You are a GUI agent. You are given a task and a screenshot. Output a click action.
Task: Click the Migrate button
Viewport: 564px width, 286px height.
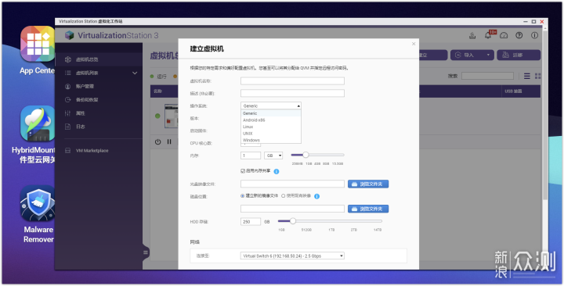point(519,55)
